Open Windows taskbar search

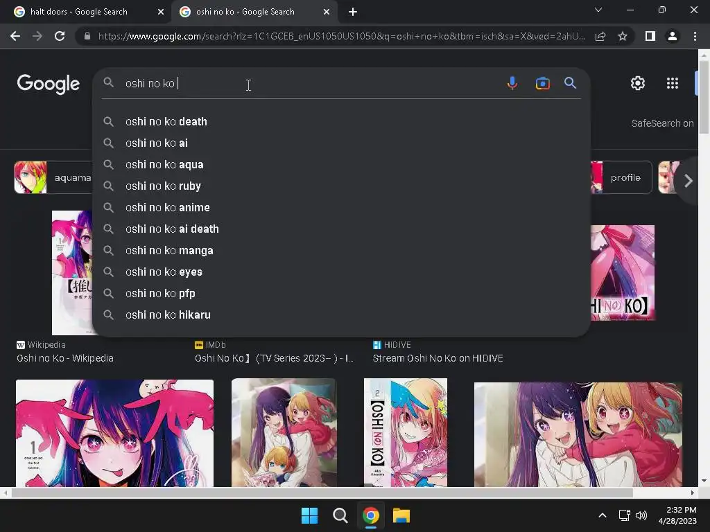(x=340, y=515)
